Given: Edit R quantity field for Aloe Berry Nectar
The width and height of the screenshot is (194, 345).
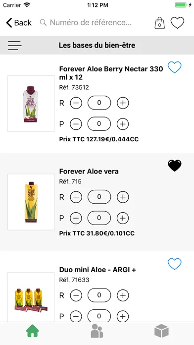Looking at the screenshot, I should coord(99,103).
